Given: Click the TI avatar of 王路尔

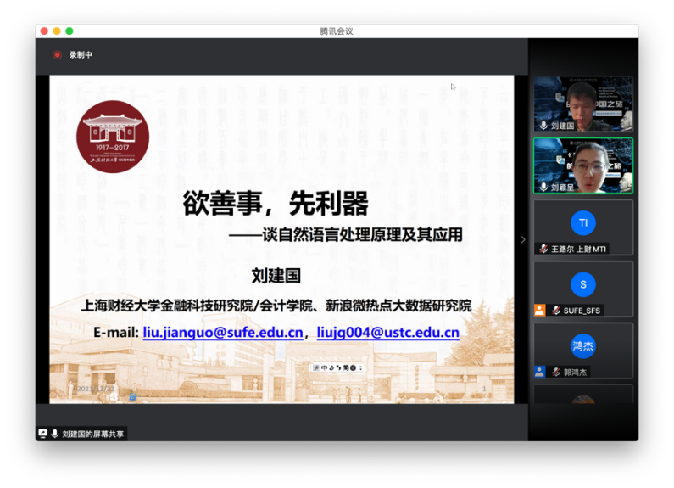Looking at the screenshot, I should click(x=582, y=223).
